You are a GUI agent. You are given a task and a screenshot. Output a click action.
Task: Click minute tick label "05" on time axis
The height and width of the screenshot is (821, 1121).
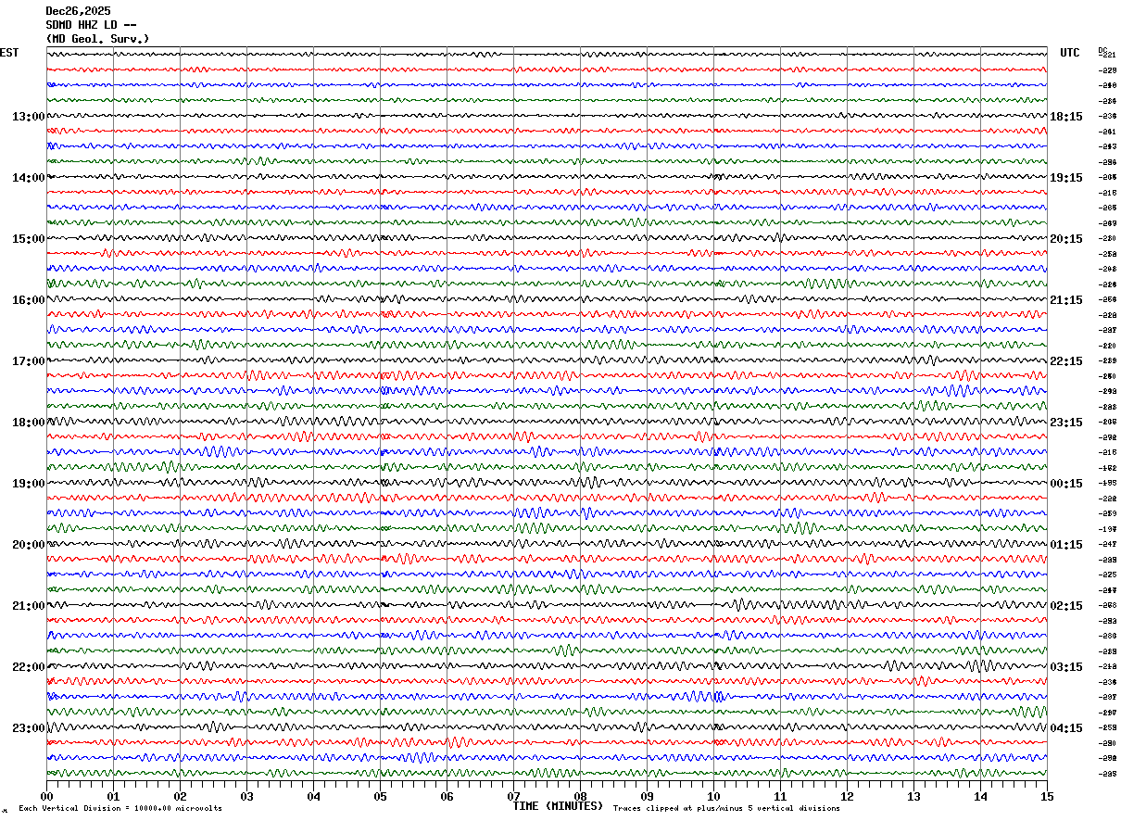click(x=381, y=796)
